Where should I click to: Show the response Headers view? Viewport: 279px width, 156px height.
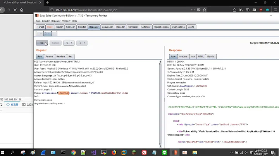click(x=183, y=56)
